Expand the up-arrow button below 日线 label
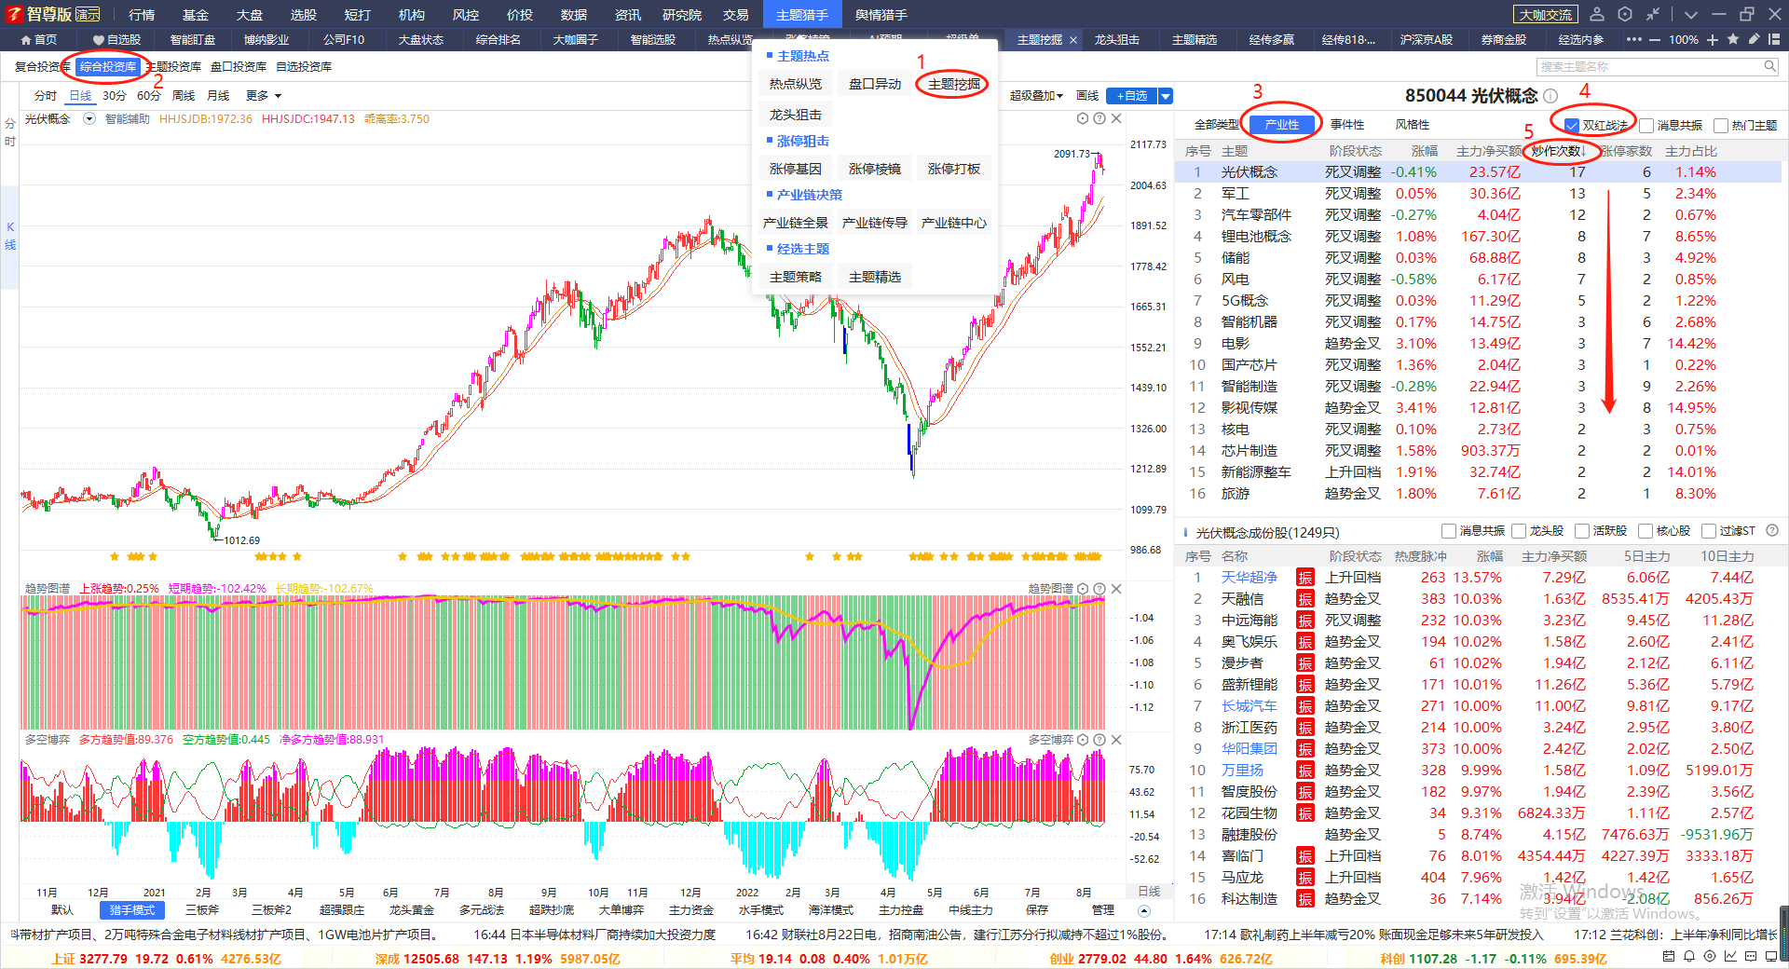 [x=1144, y=910]
